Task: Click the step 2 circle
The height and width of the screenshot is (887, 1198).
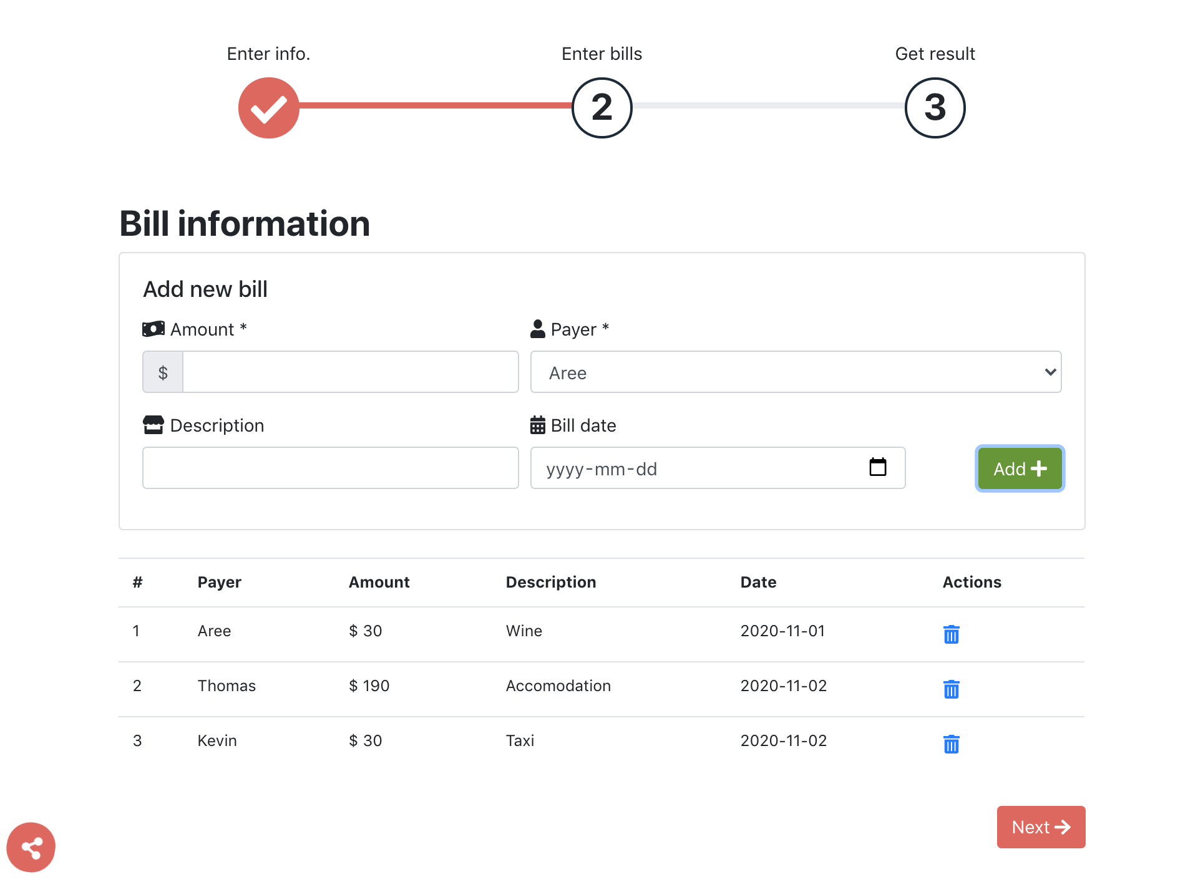Action: coord(601,108)
